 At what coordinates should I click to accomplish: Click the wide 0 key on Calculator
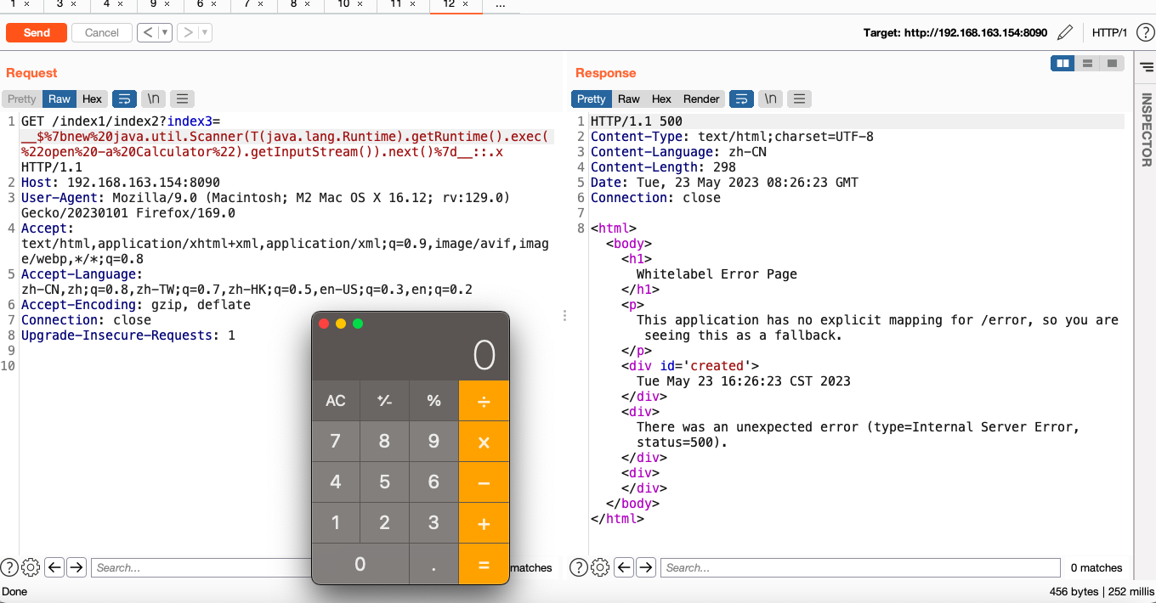click(x=360, y=564)
